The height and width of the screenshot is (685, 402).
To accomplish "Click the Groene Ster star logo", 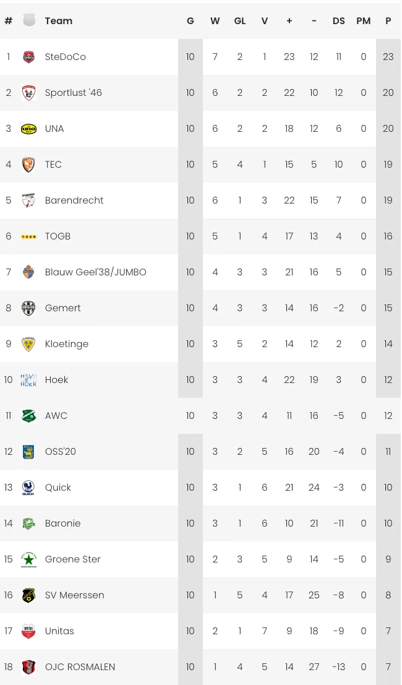I will pos(28,559).
